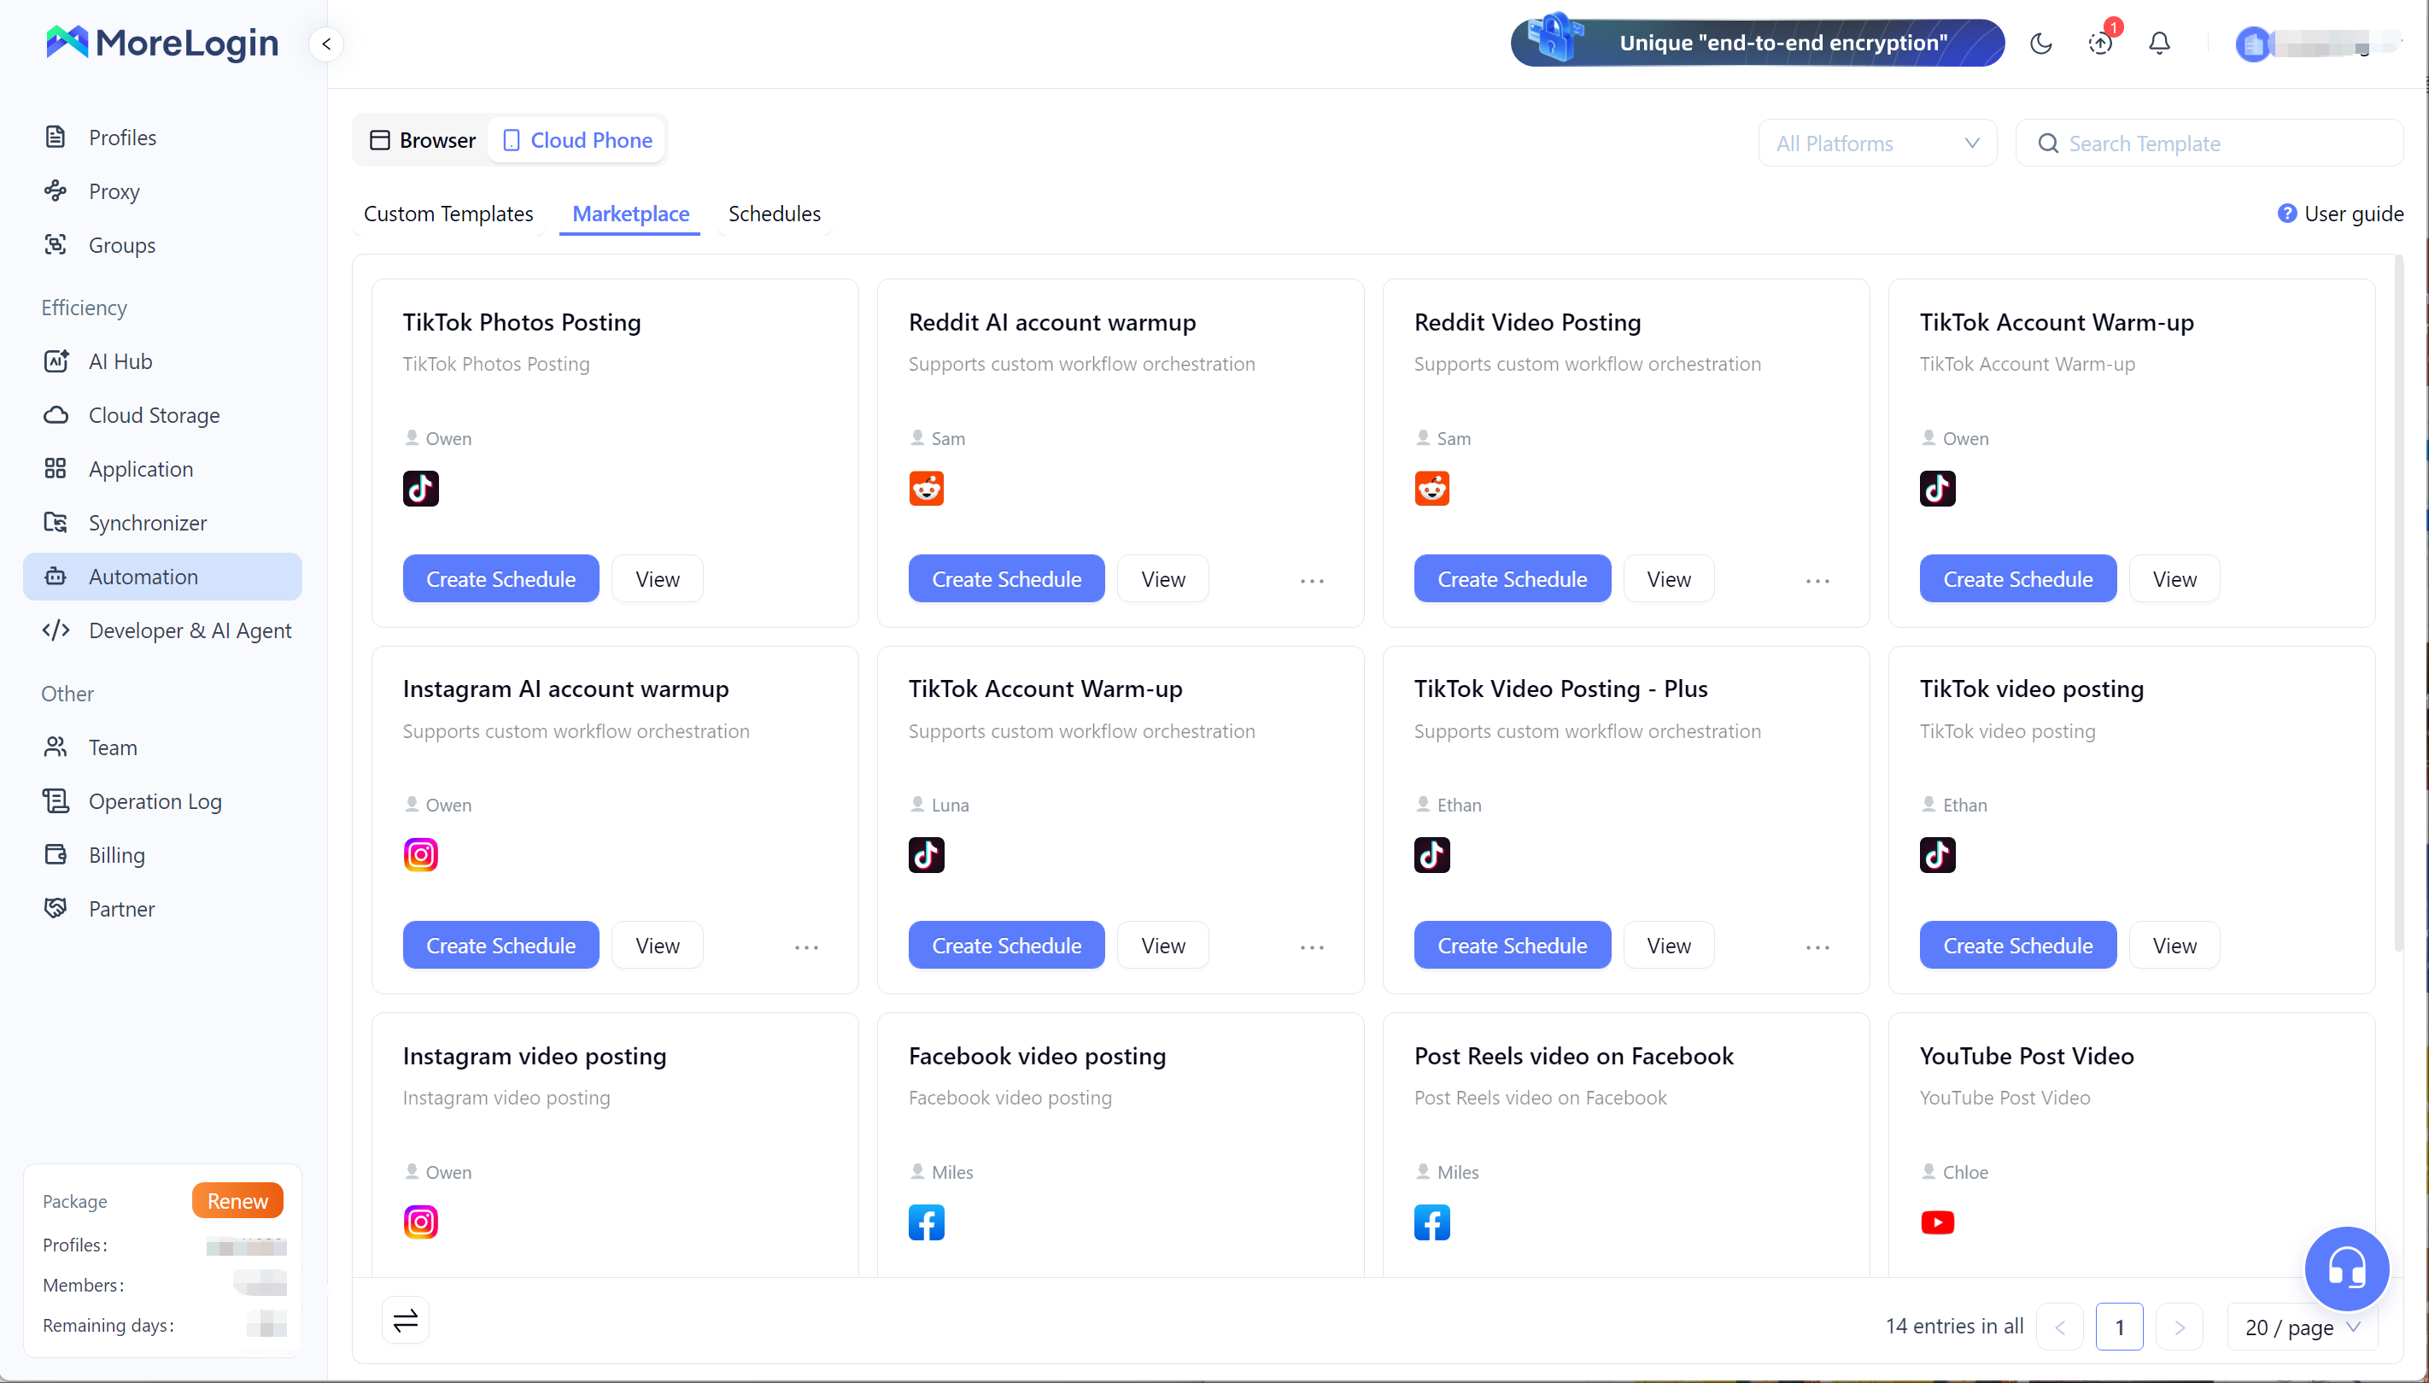View Ethan's TikTok video posting template
The height and width of the screenshot is (1383, 2429).
[x=2174, y=945]
